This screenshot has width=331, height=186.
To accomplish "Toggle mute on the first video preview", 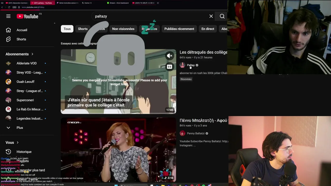I will 169,56.
